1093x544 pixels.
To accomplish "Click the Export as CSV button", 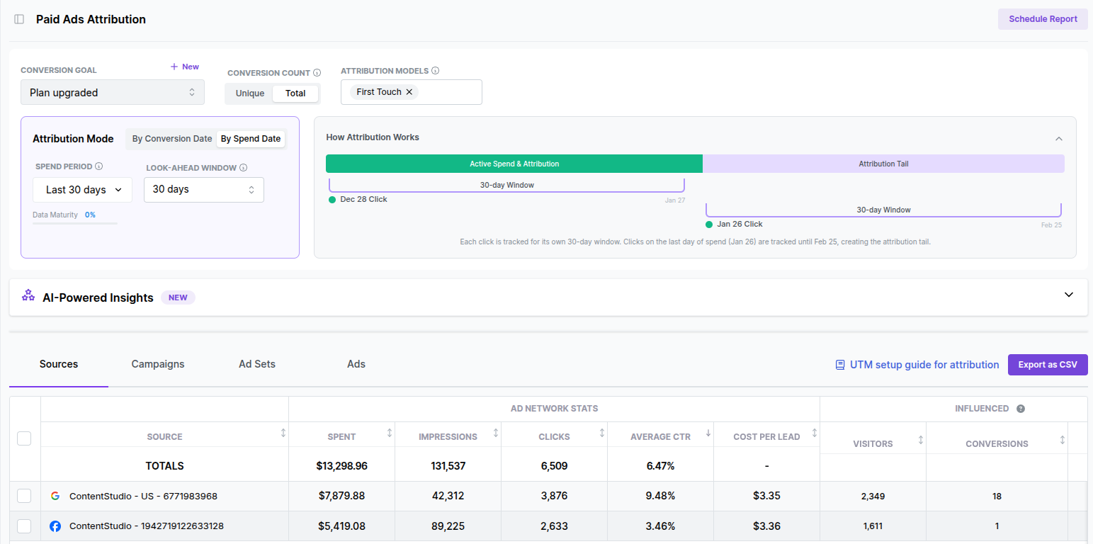I will 1047,365.
